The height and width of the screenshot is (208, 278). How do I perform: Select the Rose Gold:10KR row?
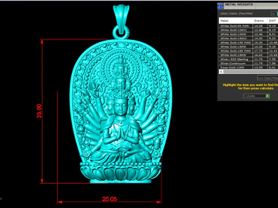tap(248, 68)
